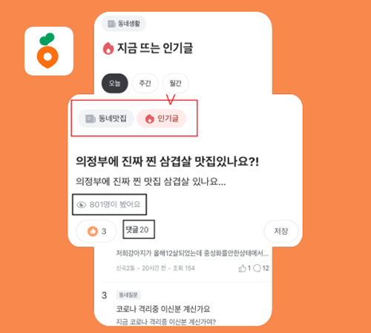Open 댓글 20 comments
The image size is (371, 333).
click(x=137, y=229)
